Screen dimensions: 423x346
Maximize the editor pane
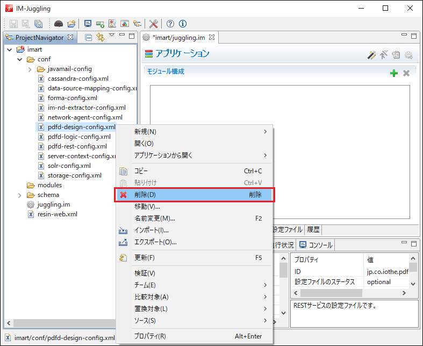[414, 36]
